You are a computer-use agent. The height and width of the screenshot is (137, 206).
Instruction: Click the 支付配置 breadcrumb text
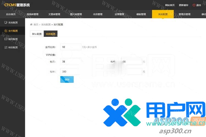58,25
